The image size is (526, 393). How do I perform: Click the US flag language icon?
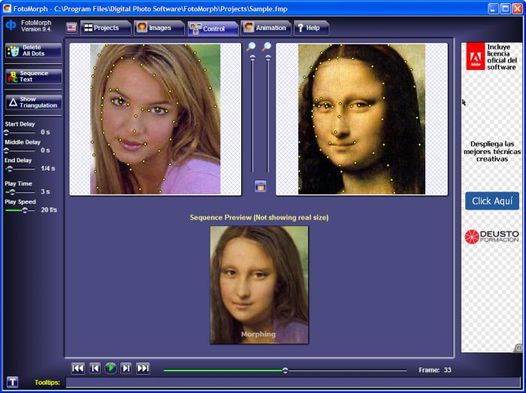(71, 28)
